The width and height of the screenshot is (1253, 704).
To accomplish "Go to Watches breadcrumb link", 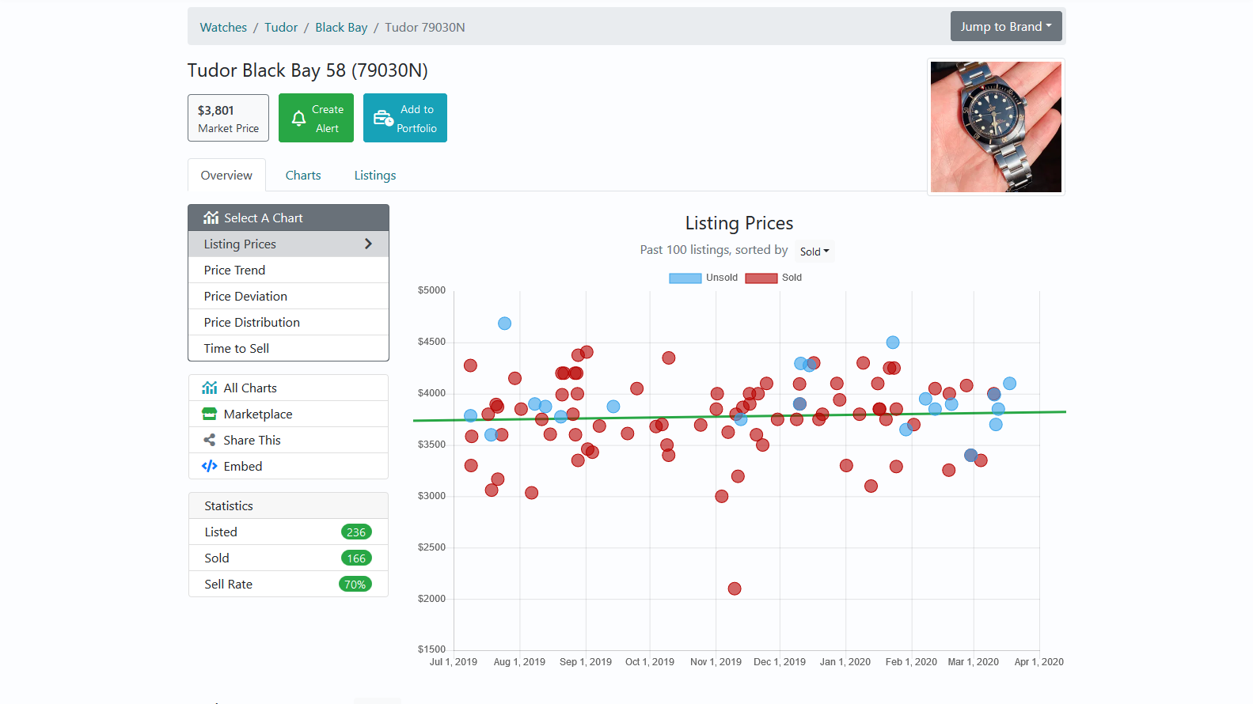I will pos(223,27).
